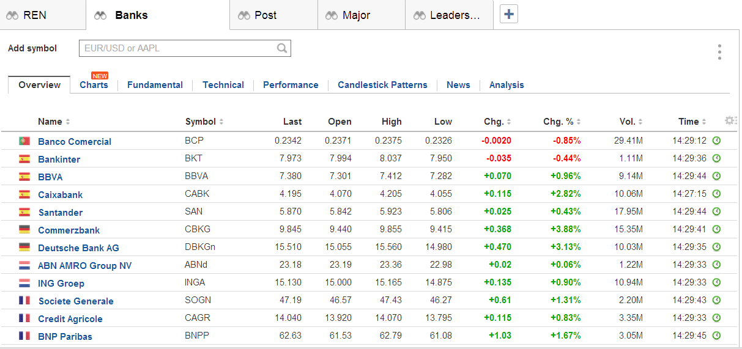Open the table settings gear icon

(x=730, y=121)
